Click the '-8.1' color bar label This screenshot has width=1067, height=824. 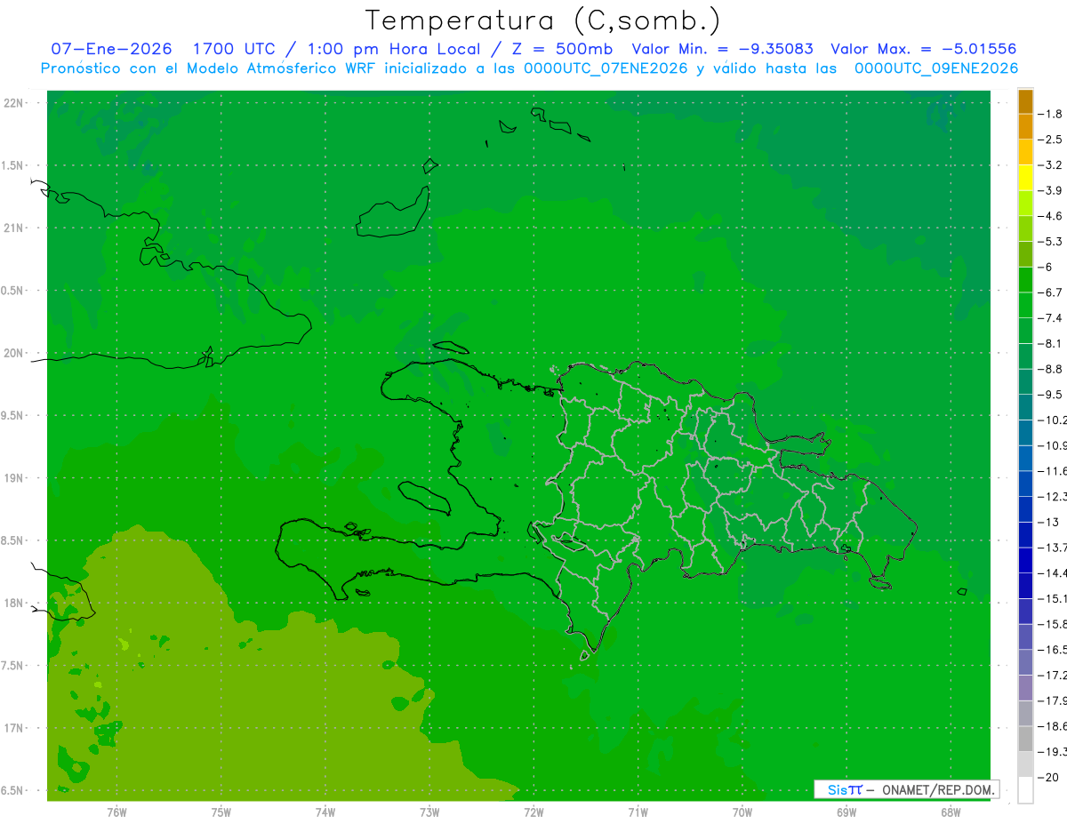(1050, 344)
